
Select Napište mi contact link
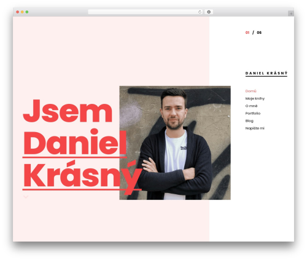coord(255,128)
